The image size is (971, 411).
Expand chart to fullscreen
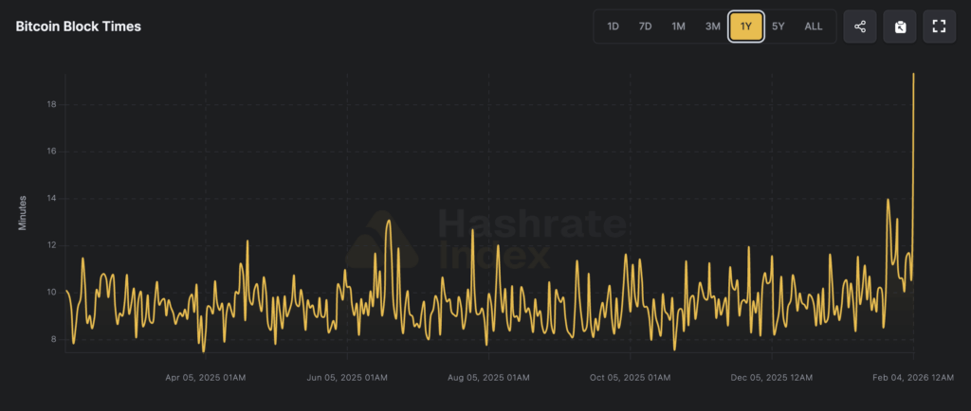pyautogui.click(x=939, y=27)
